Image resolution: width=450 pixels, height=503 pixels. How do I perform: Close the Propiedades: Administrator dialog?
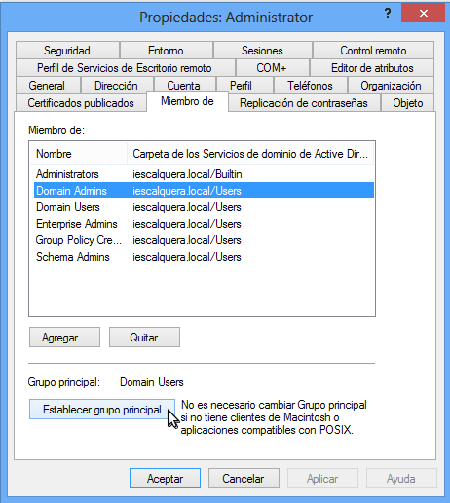pos(423,13)
